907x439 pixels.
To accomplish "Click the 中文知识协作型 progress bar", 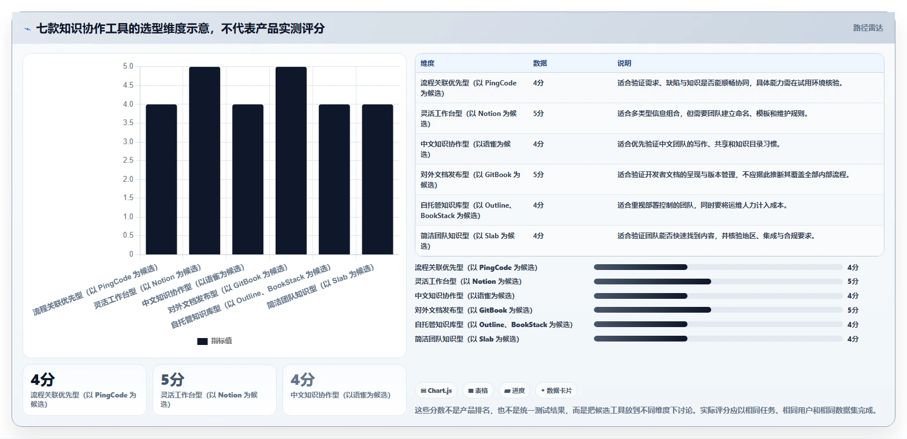I will point(718,296).
